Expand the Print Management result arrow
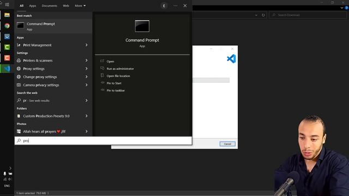349x196 pixels. pos(86,45)
